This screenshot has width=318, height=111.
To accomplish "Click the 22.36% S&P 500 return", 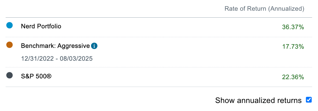I will click(293, 77).
